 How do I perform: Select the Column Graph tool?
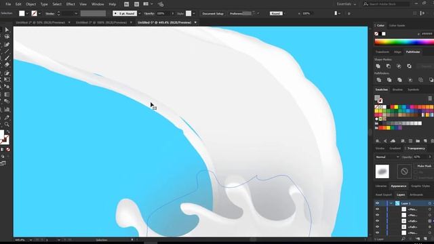tap(7, 110)
